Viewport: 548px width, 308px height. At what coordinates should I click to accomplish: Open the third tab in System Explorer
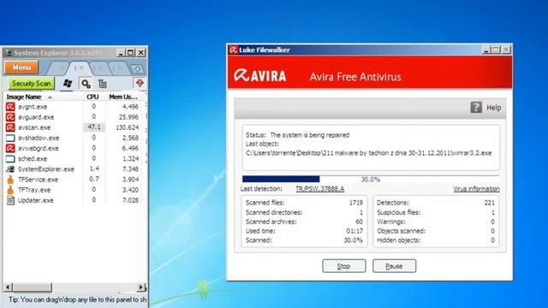click(x=100, y=68)
